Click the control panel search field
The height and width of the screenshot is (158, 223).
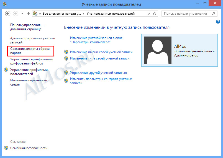point(189,14)
